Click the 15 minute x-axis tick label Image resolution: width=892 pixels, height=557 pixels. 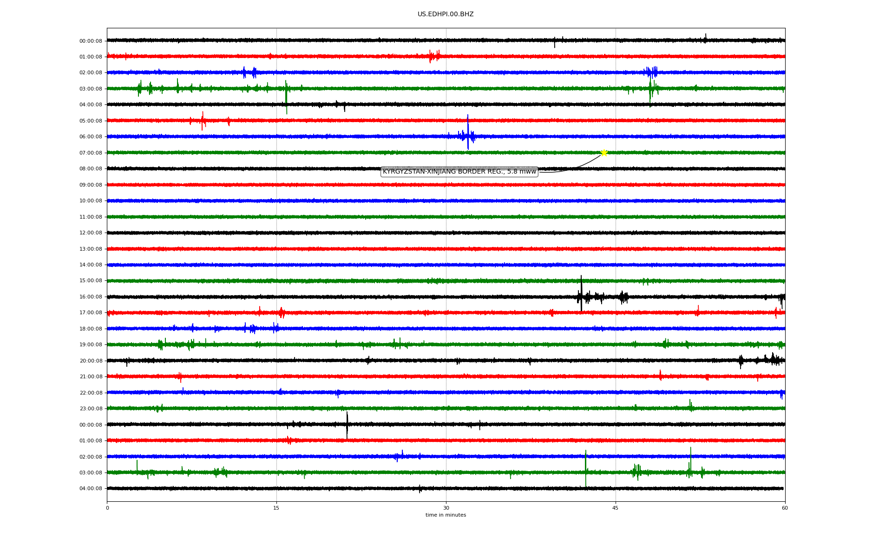coord(276,508)
